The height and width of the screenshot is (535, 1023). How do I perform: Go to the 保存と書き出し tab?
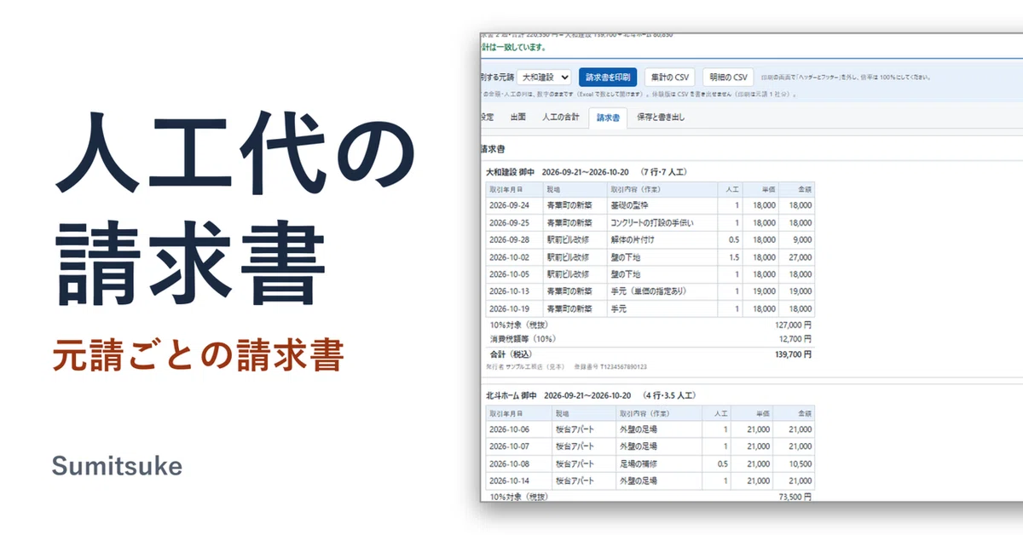tap(660, 118)
